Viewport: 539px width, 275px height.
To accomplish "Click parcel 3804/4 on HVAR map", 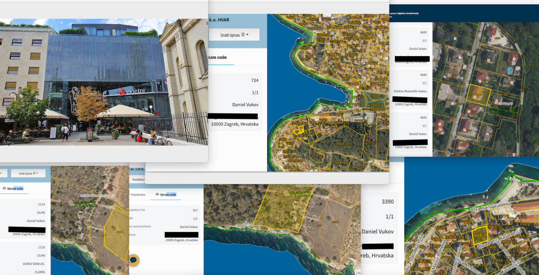I will pos(376,105).
